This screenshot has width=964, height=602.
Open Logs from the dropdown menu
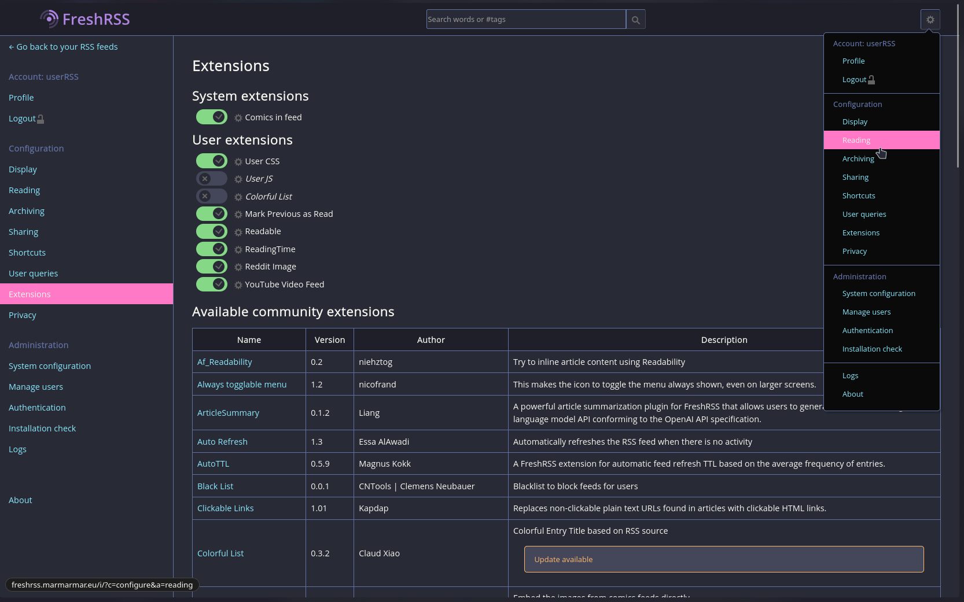click(x=881, y=375)
